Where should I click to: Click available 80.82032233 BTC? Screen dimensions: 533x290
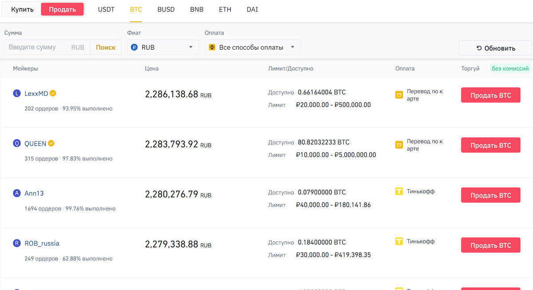point(324,142)
